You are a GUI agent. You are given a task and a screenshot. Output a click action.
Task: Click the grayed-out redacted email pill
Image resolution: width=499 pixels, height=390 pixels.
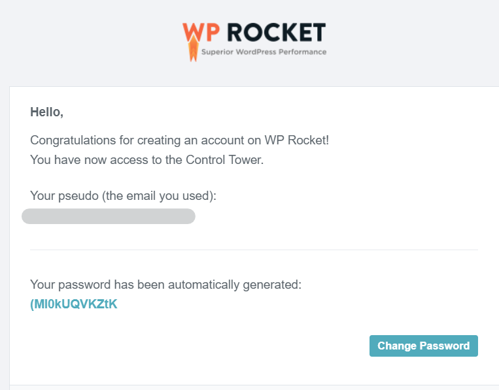pyautogui.click(x=108, y=216)
